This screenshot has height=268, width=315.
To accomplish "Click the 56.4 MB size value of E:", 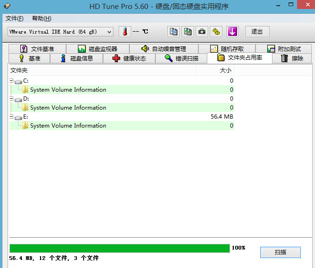I will click(222, 117).
